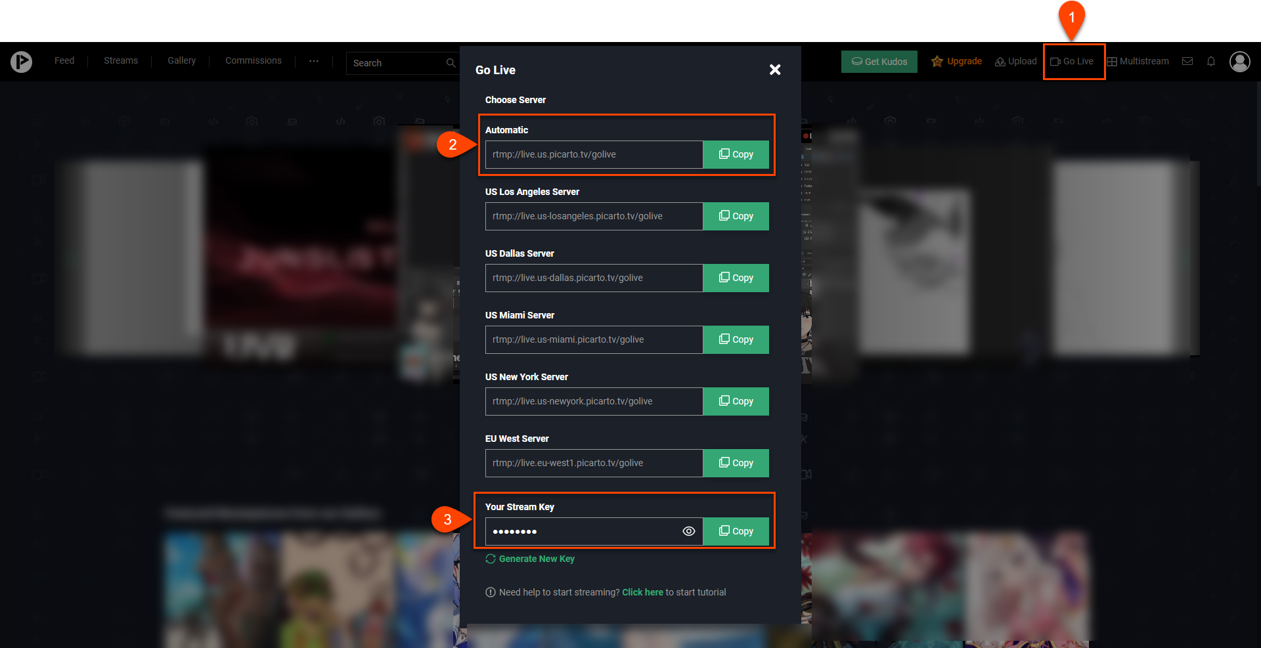Select the Dallas server URL field
This screenshot has height=648, width=1261.
pos(594,278)
